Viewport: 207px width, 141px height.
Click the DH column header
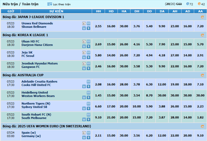(137, 11)
